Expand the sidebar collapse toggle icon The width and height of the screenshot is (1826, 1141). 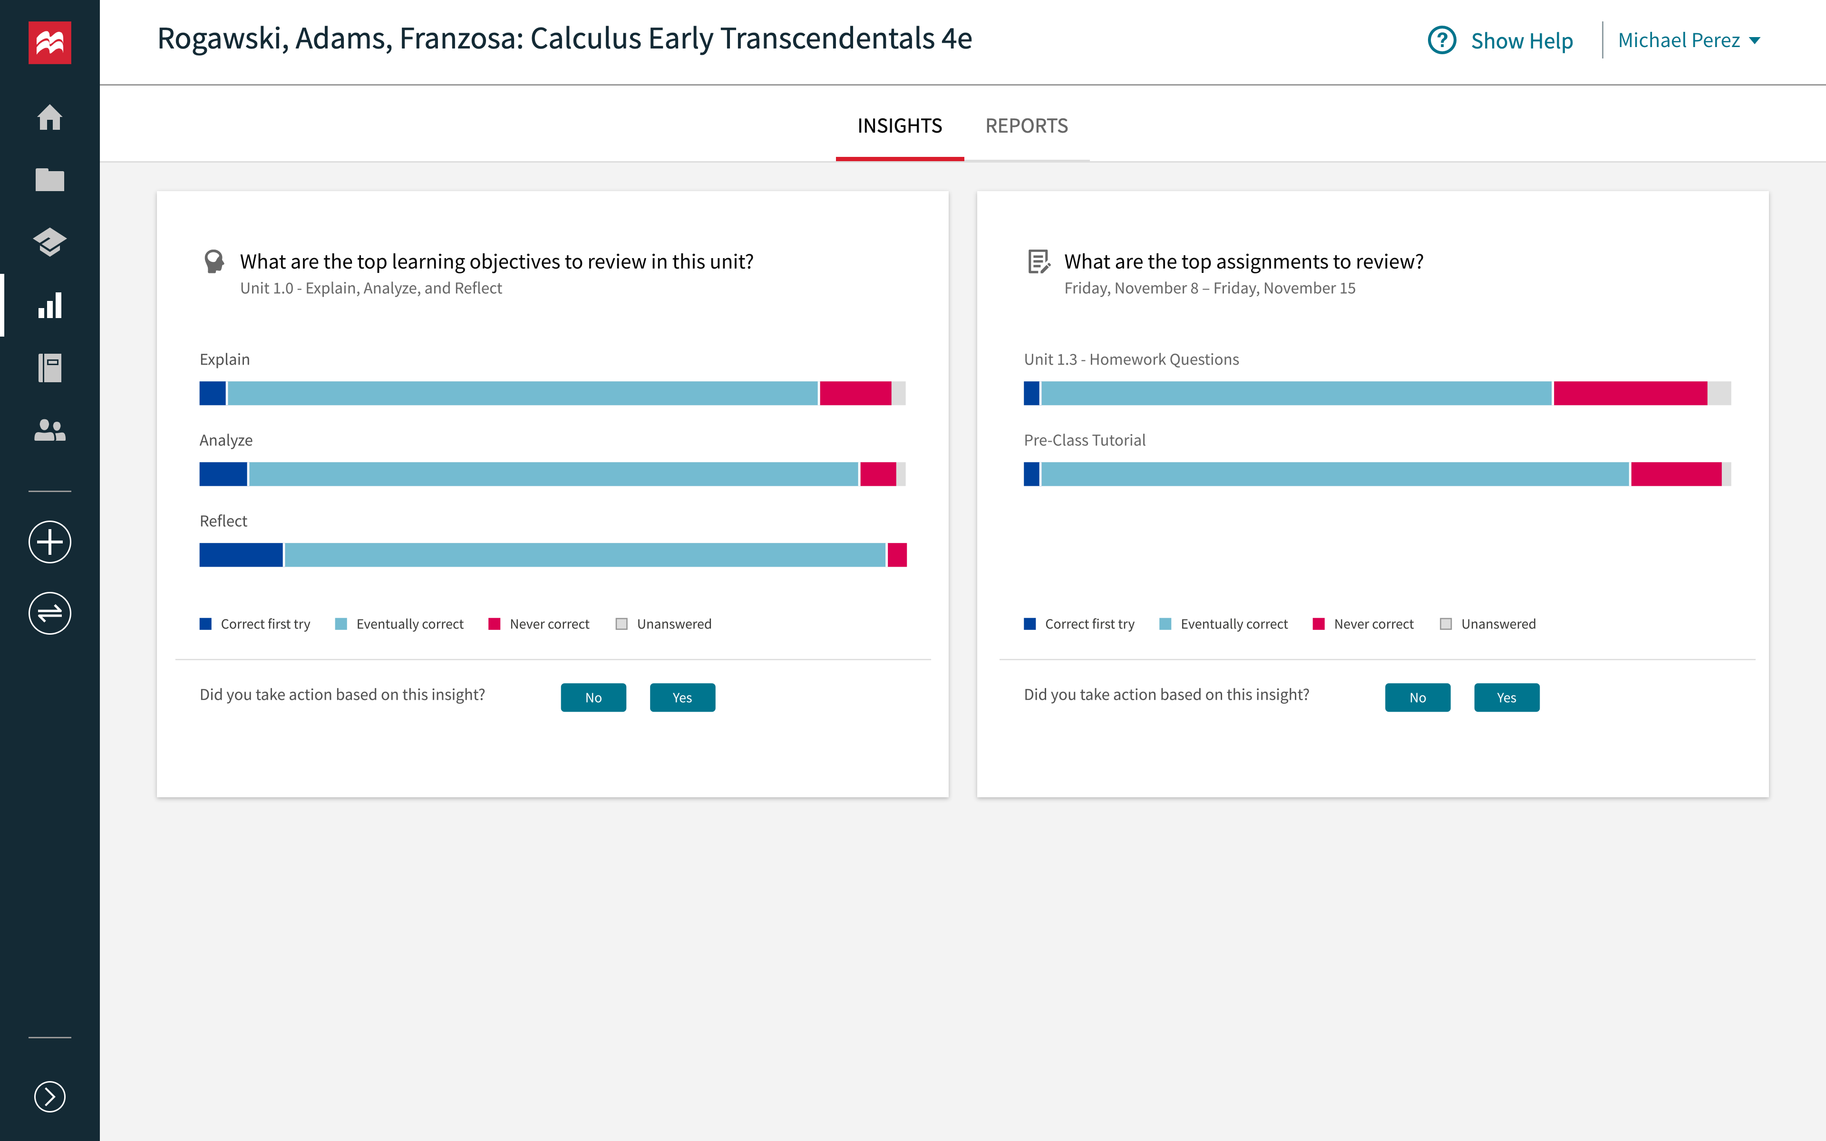coord(49,1096)
